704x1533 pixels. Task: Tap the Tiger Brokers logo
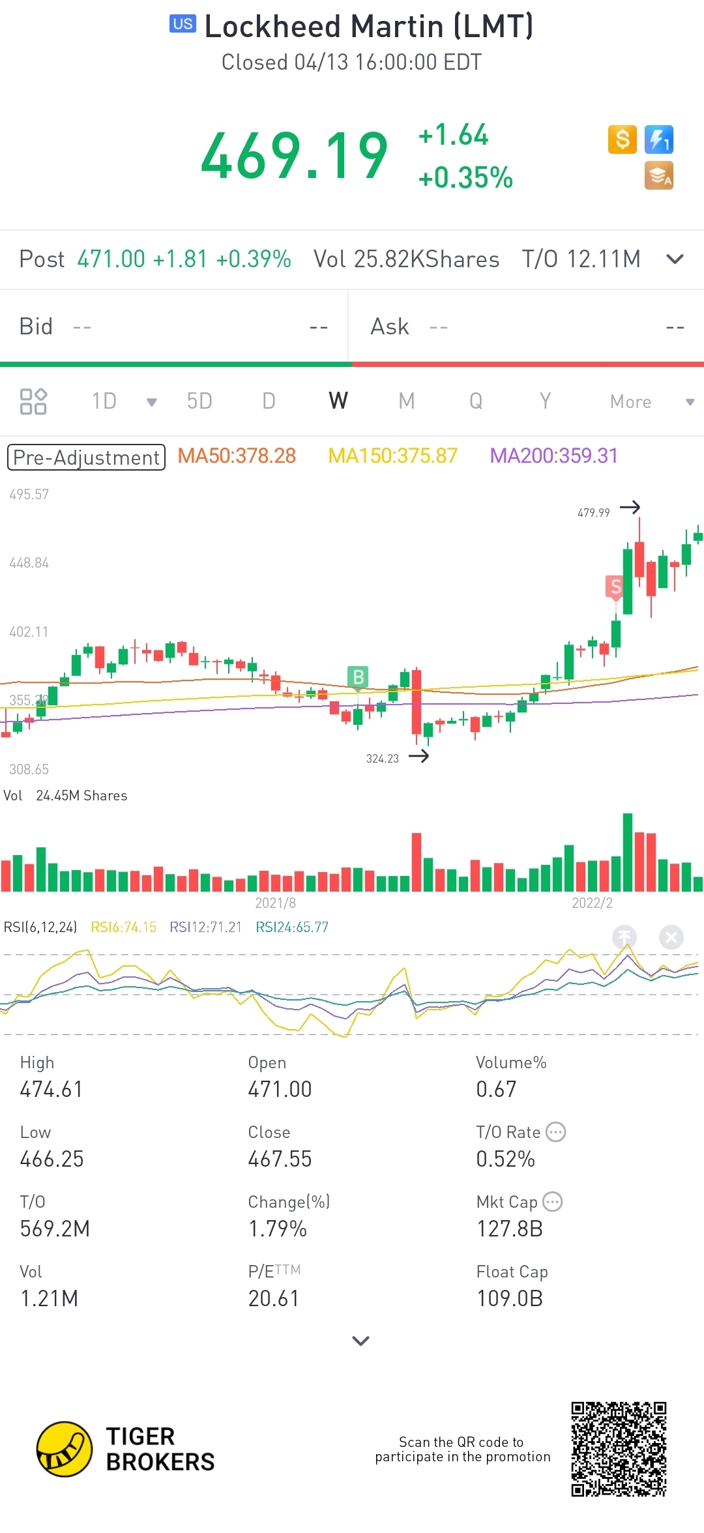(x=125, y=1449)
